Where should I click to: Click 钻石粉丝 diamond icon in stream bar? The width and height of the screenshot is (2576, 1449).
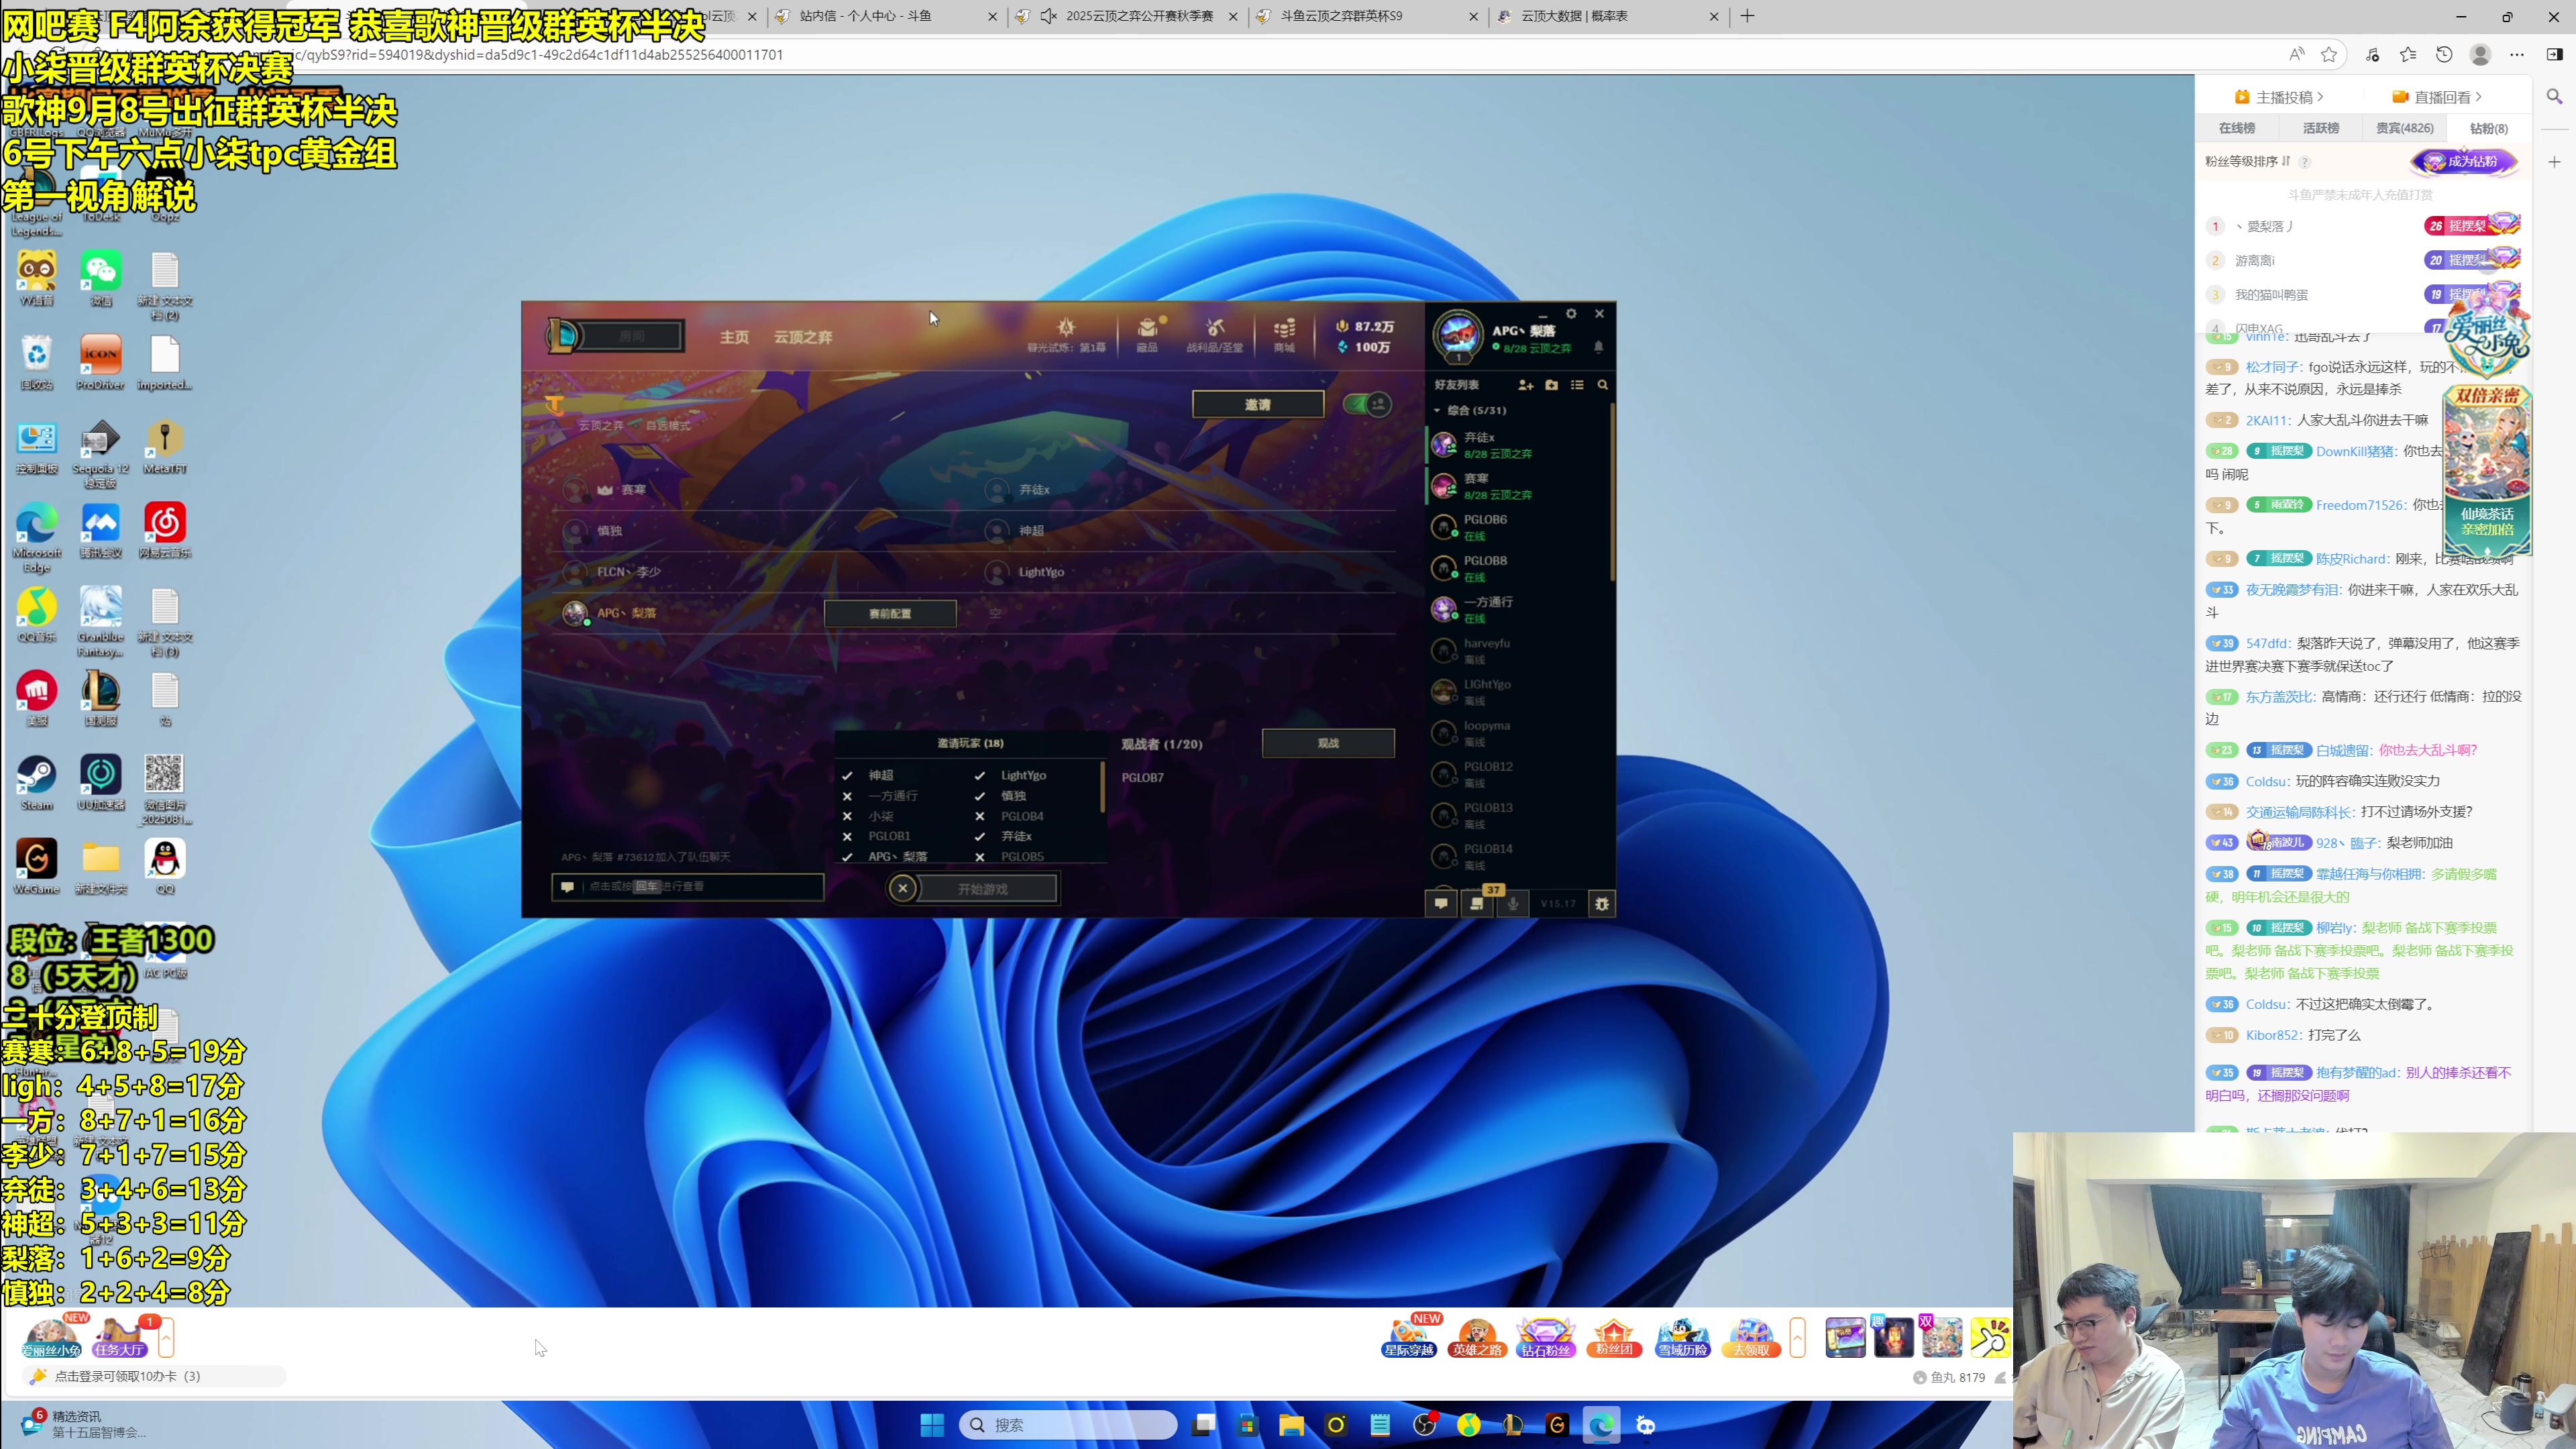click(1546, 1337)
